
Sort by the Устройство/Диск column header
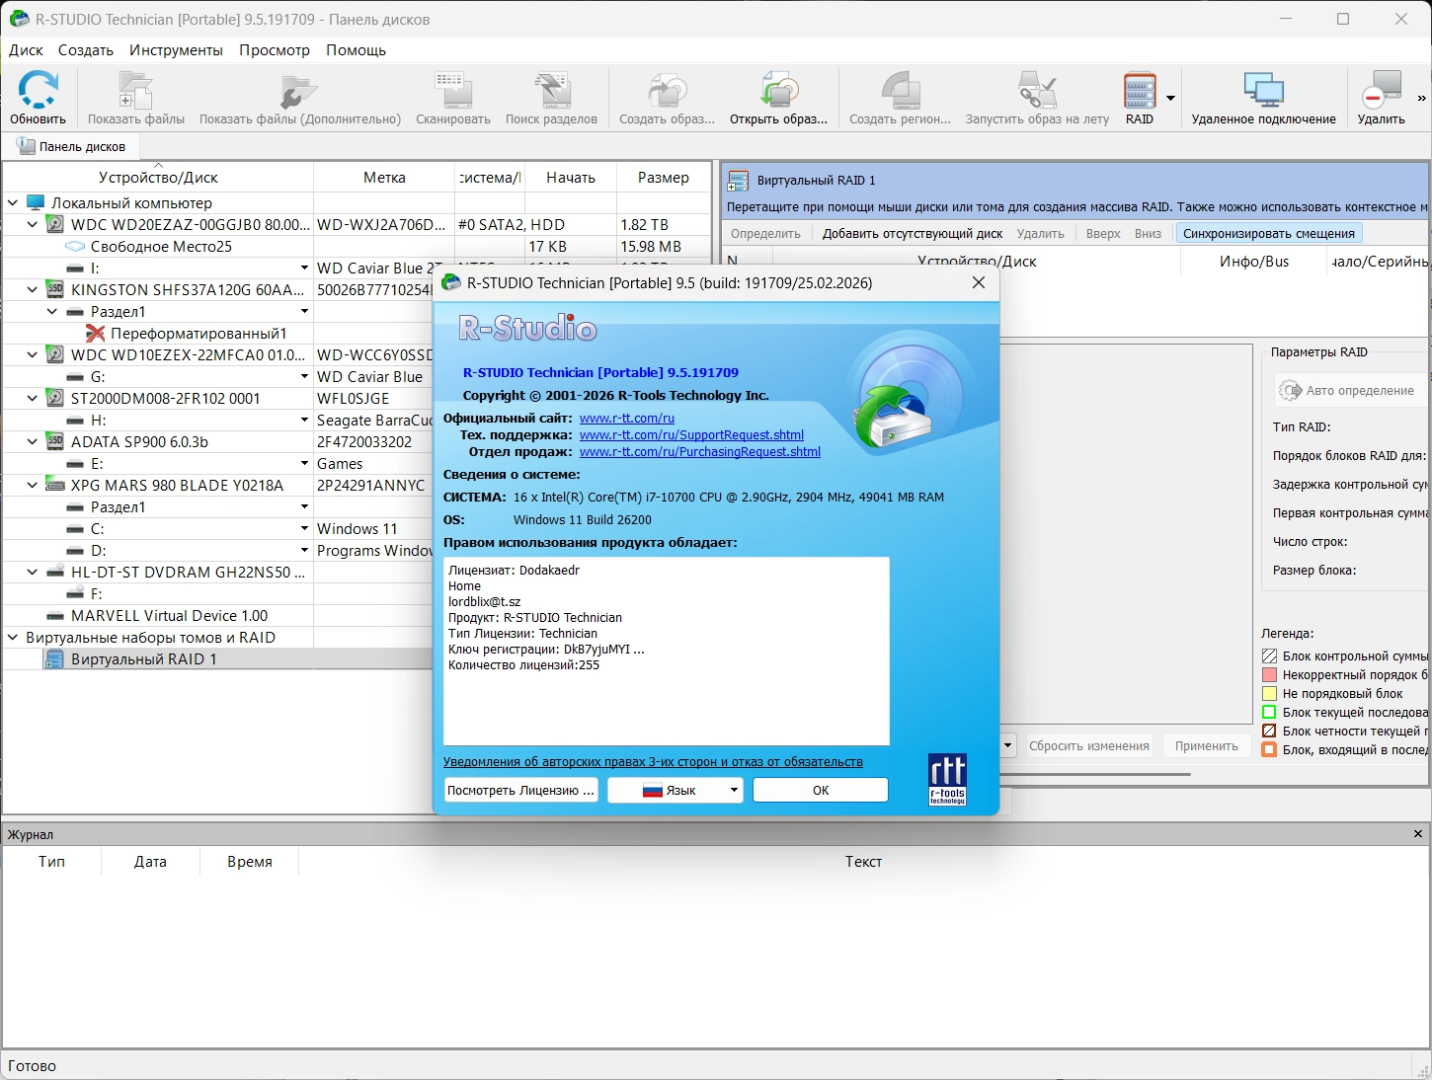point(158,177)
